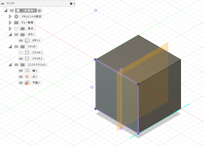Hide 平面1 construction plane
204x146 pixels.
click(x=21, y=83)
